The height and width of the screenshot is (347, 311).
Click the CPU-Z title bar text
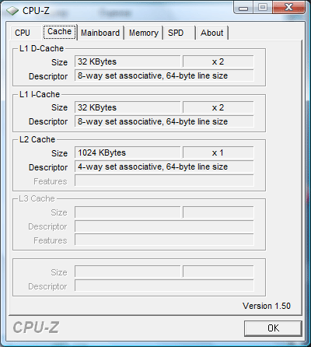tap(36, 11)
